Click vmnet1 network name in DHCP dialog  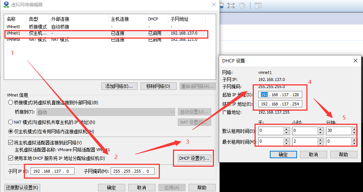(265, 72)
